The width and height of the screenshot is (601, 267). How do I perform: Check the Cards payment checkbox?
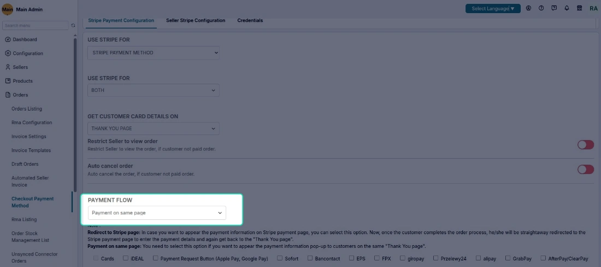click(x=96, y=258)
